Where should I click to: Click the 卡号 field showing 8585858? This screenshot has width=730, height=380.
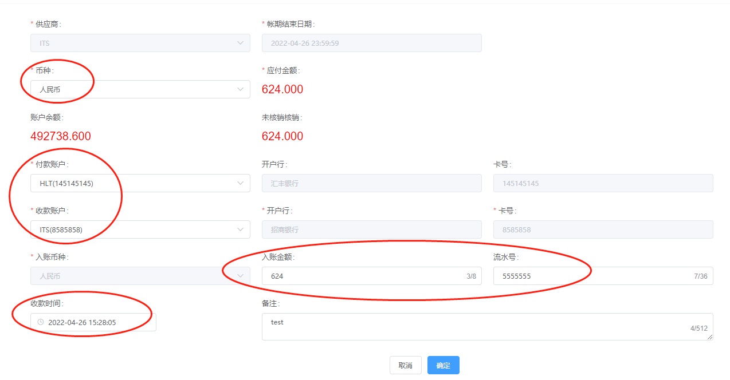point(603,229)
